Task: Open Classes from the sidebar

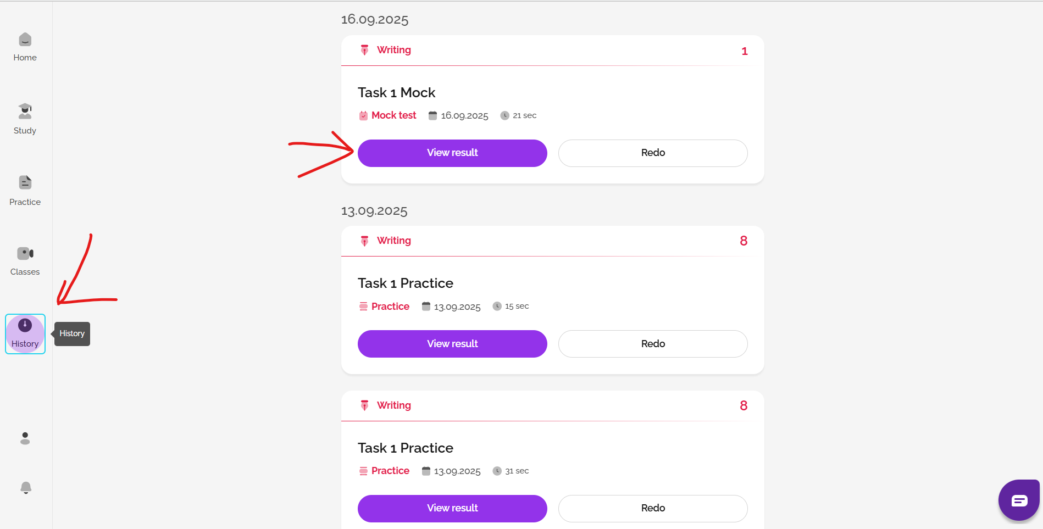Action: point(25,261)
